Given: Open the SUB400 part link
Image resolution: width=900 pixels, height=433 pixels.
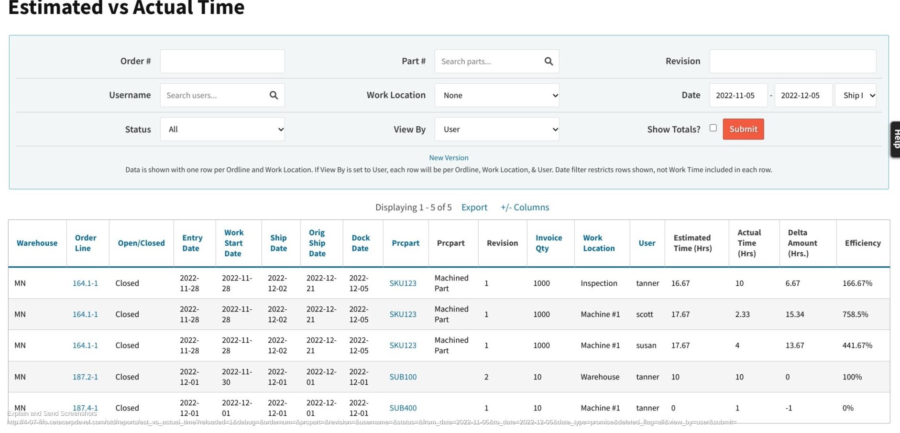Looking at the screenshot, I should pyautogui.click(x=403, y=408).
